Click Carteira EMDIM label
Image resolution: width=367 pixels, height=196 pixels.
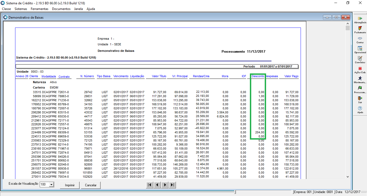(x=46, y=87)
